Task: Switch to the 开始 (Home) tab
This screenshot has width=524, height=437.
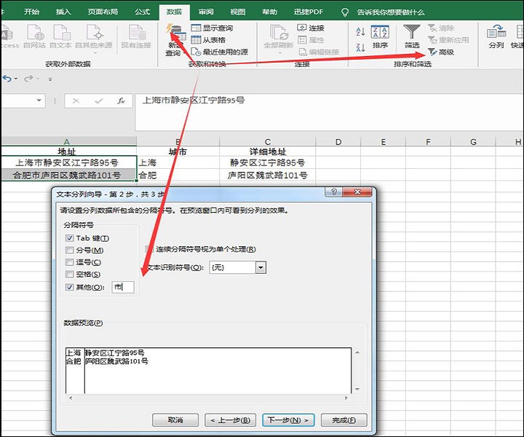Action: pyautogui.click(x=32, y=12)
